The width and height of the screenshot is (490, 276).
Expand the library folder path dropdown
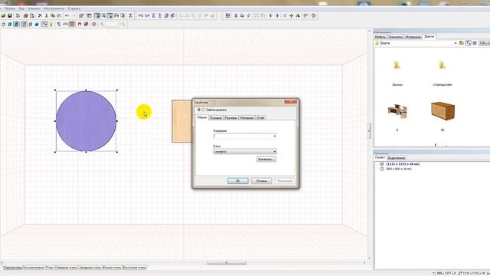pos(456,43)
